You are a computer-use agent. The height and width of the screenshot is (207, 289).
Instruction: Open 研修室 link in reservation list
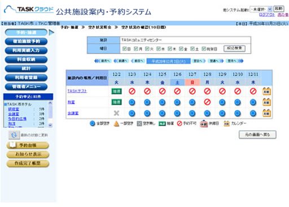coord(14,109)
